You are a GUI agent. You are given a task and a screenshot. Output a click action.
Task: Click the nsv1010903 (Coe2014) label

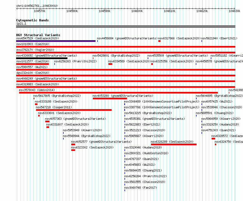click(33, 44)
